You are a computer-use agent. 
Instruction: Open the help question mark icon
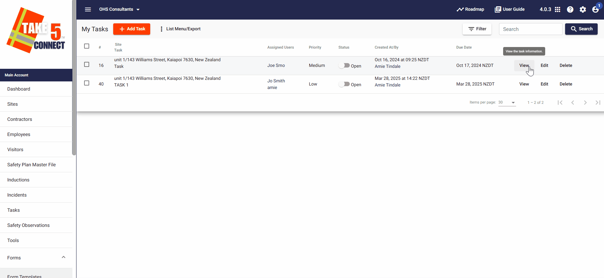click(570, 9)
